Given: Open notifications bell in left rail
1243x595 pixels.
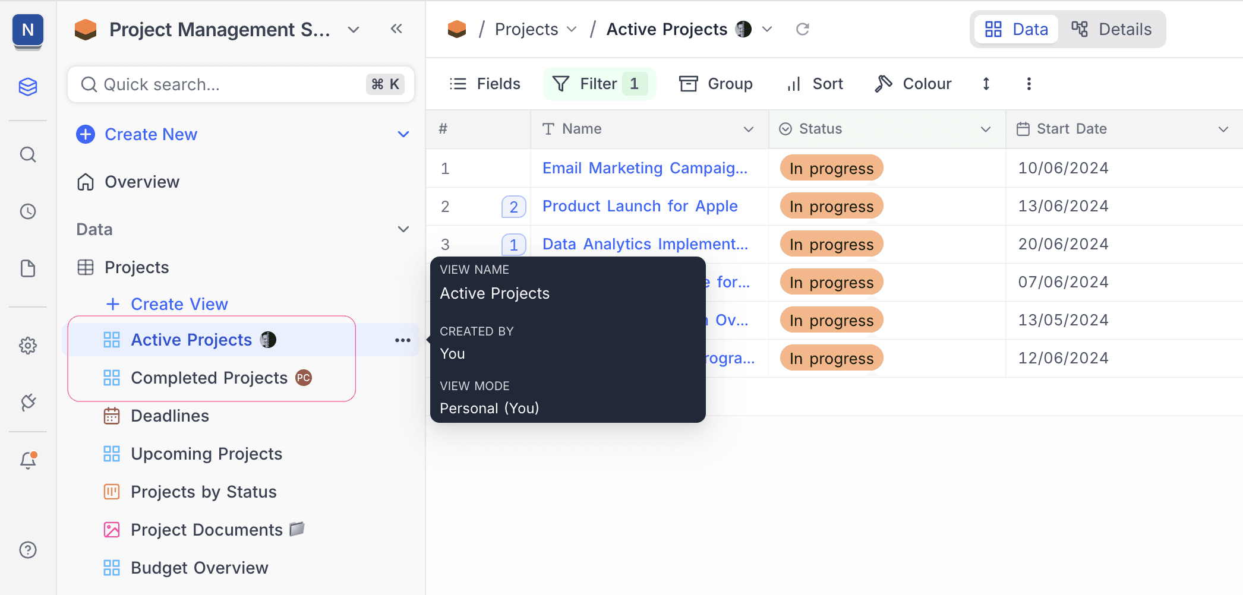Looking at the screenshot, I should (x=28, y=460).
